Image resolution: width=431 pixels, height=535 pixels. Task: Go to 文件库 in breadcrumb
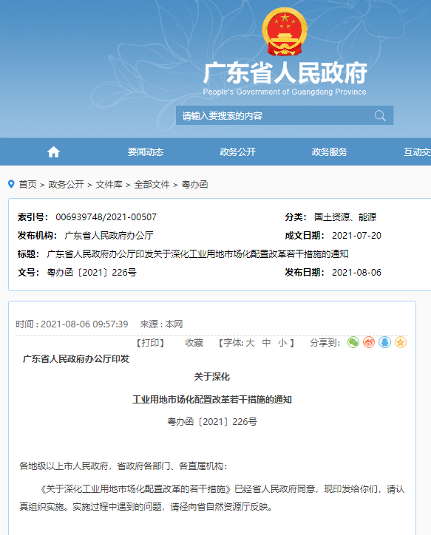click(109, 185)
